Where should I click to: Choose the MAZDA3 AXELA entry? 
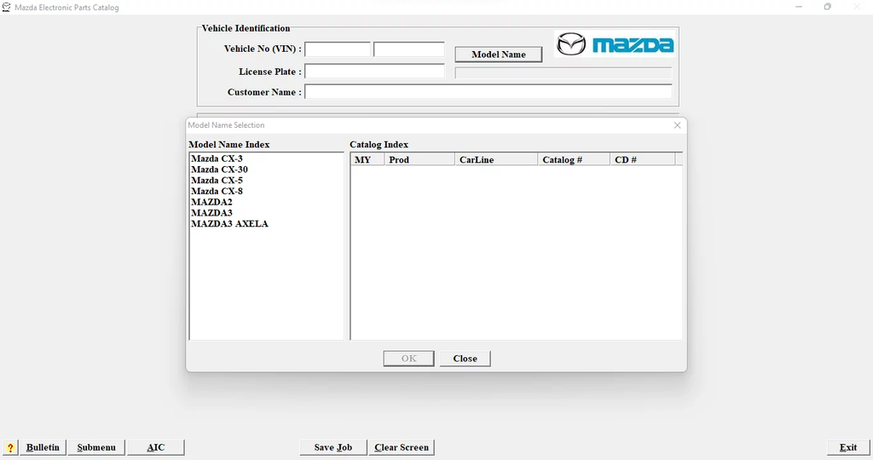click(x=229, y=224)
